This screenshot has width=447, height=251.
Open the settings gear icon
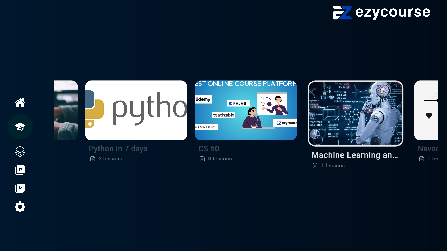tap(20, 207)
